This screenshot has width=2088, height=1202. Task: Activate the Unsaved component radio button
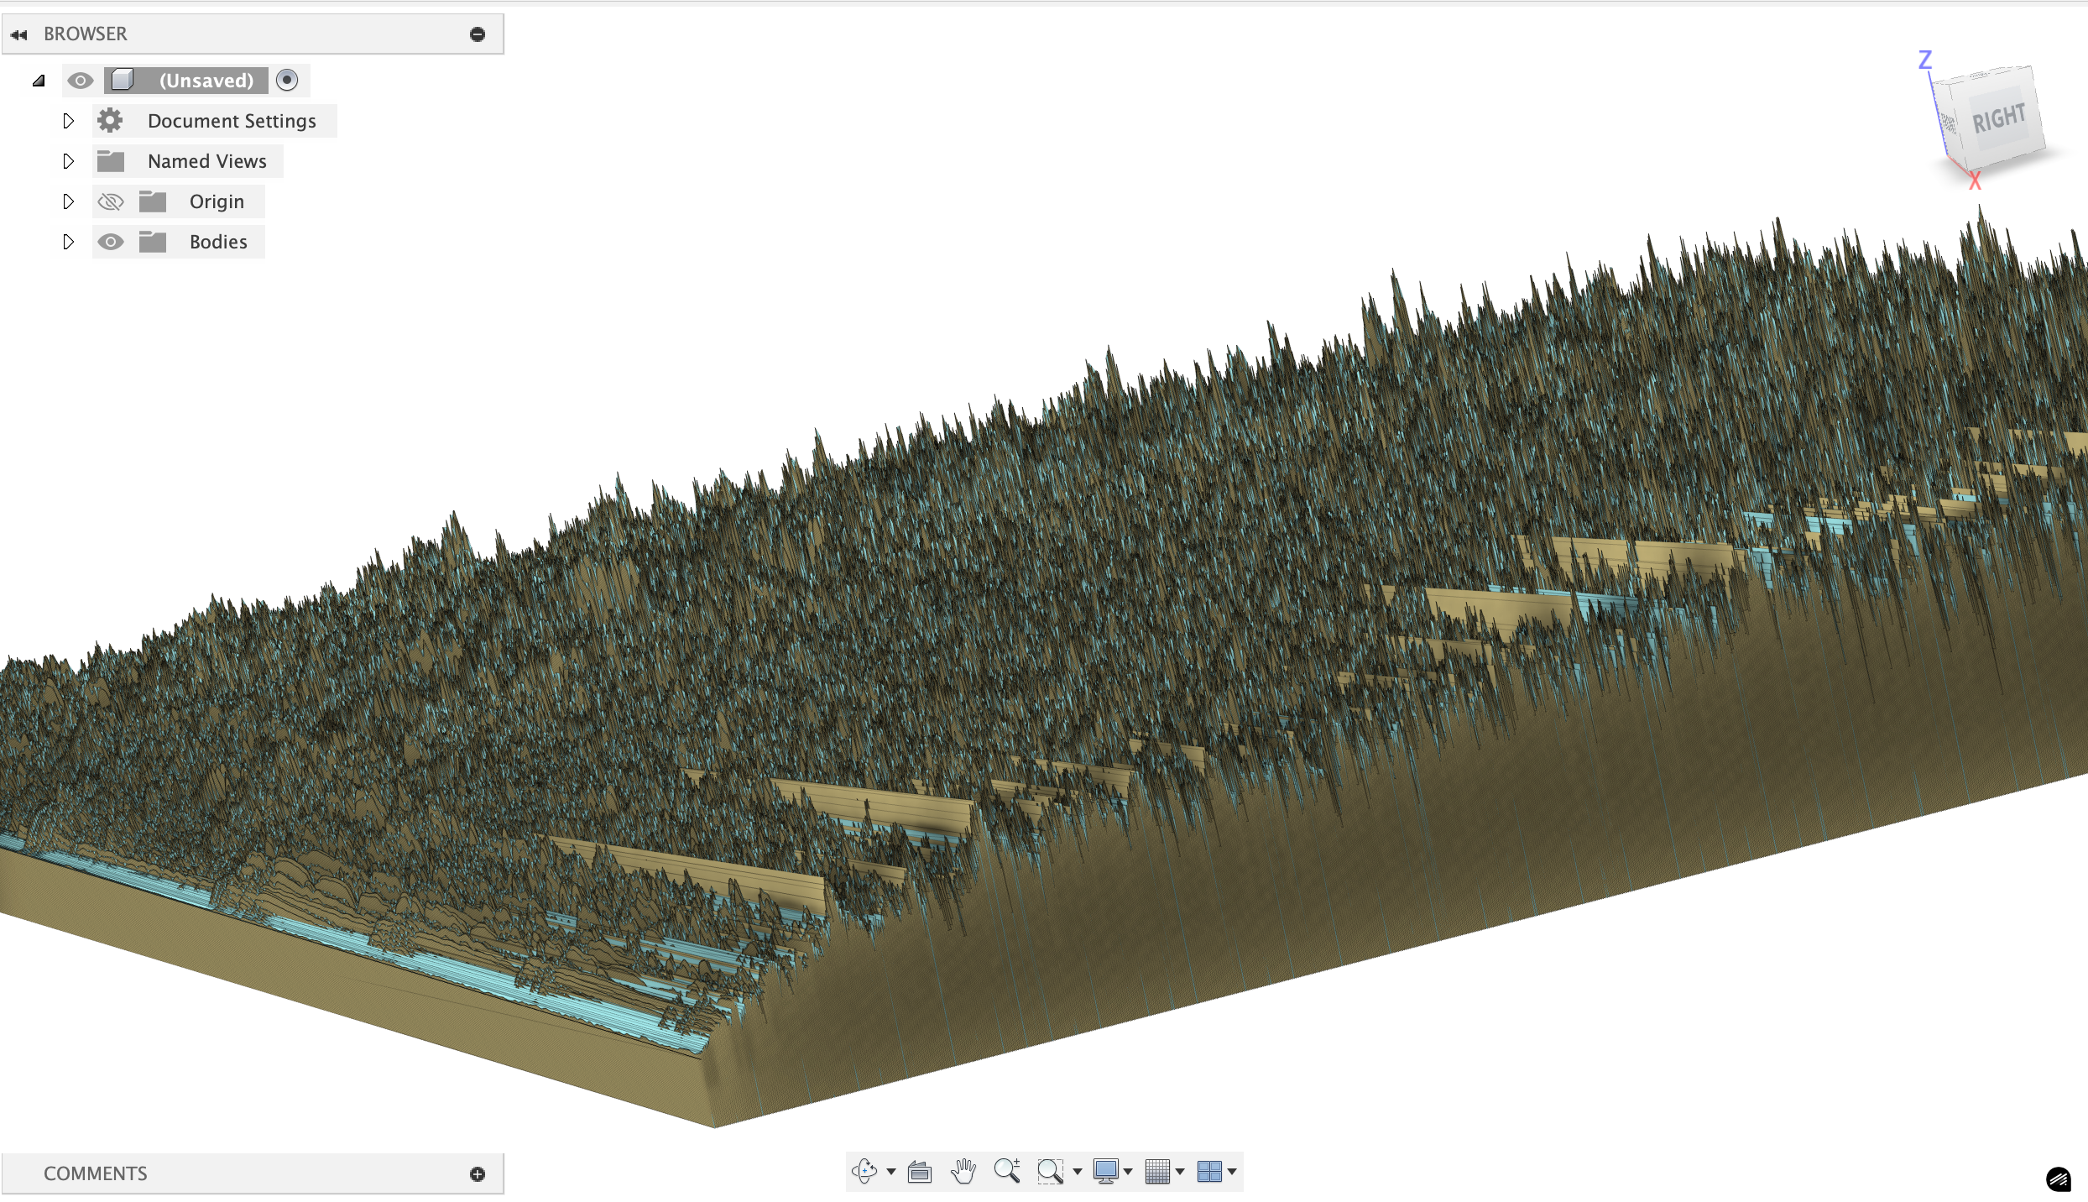pyautogui.click(x=287, y=81)
